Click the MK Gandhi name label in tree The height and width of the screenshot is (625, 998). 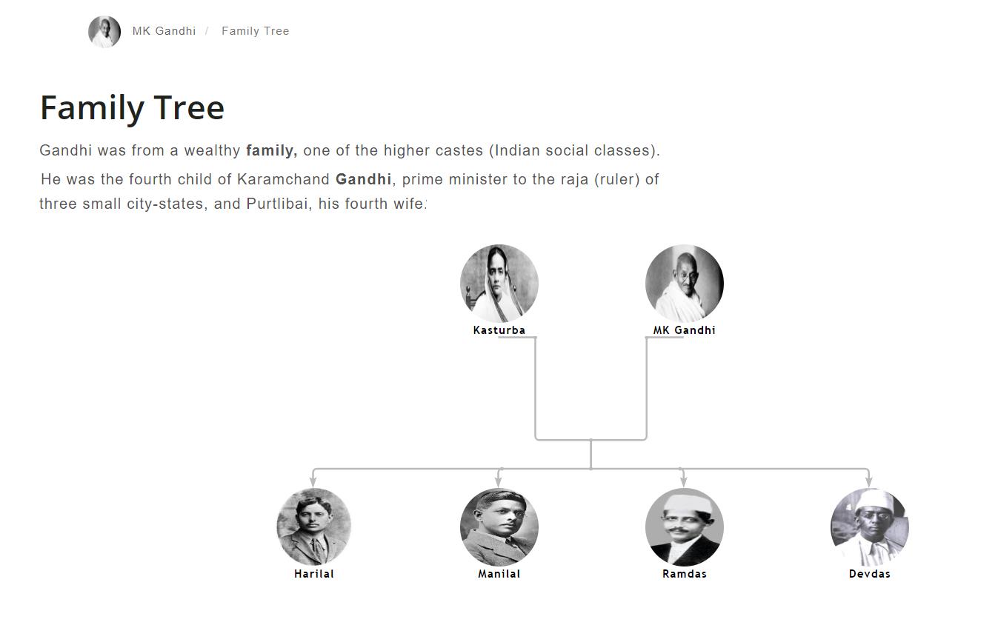coord(685,330)
